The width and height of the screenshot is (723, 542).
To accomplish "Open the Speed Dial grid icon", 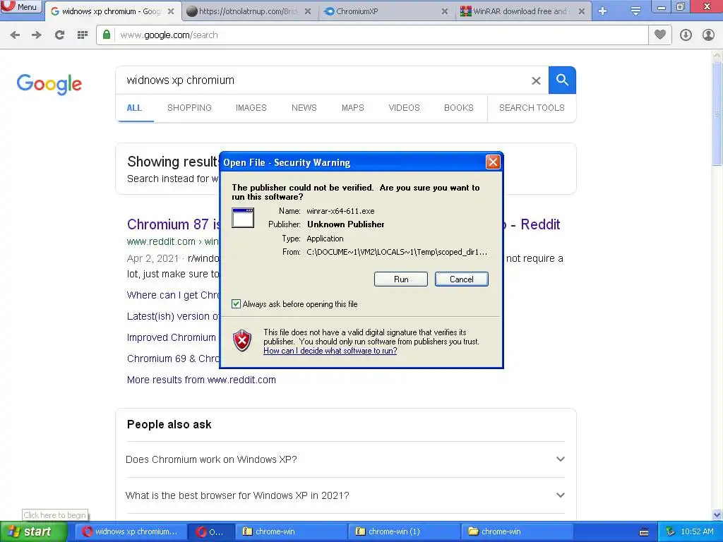I will [x=83, y=35].
